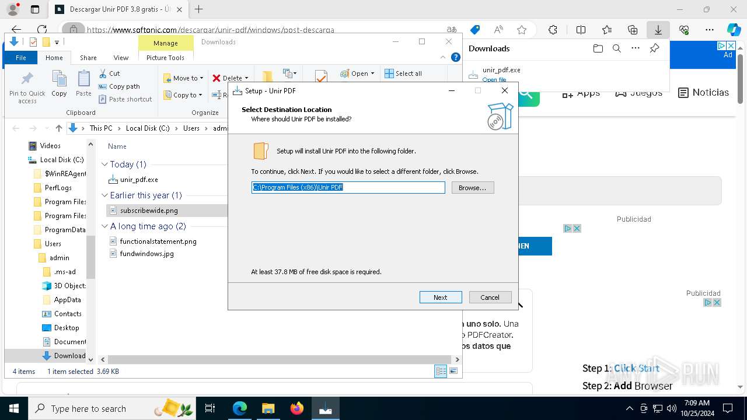Screen dimensions: 747x420
Task: Collapse the Today group
Action: (105, 164)
